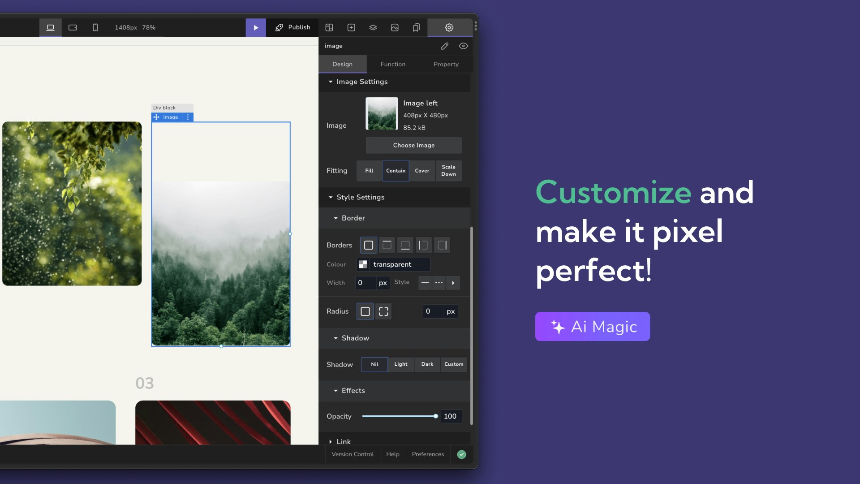Click the green status check icon
Screen dimensions: 860x484
[461, 454]
